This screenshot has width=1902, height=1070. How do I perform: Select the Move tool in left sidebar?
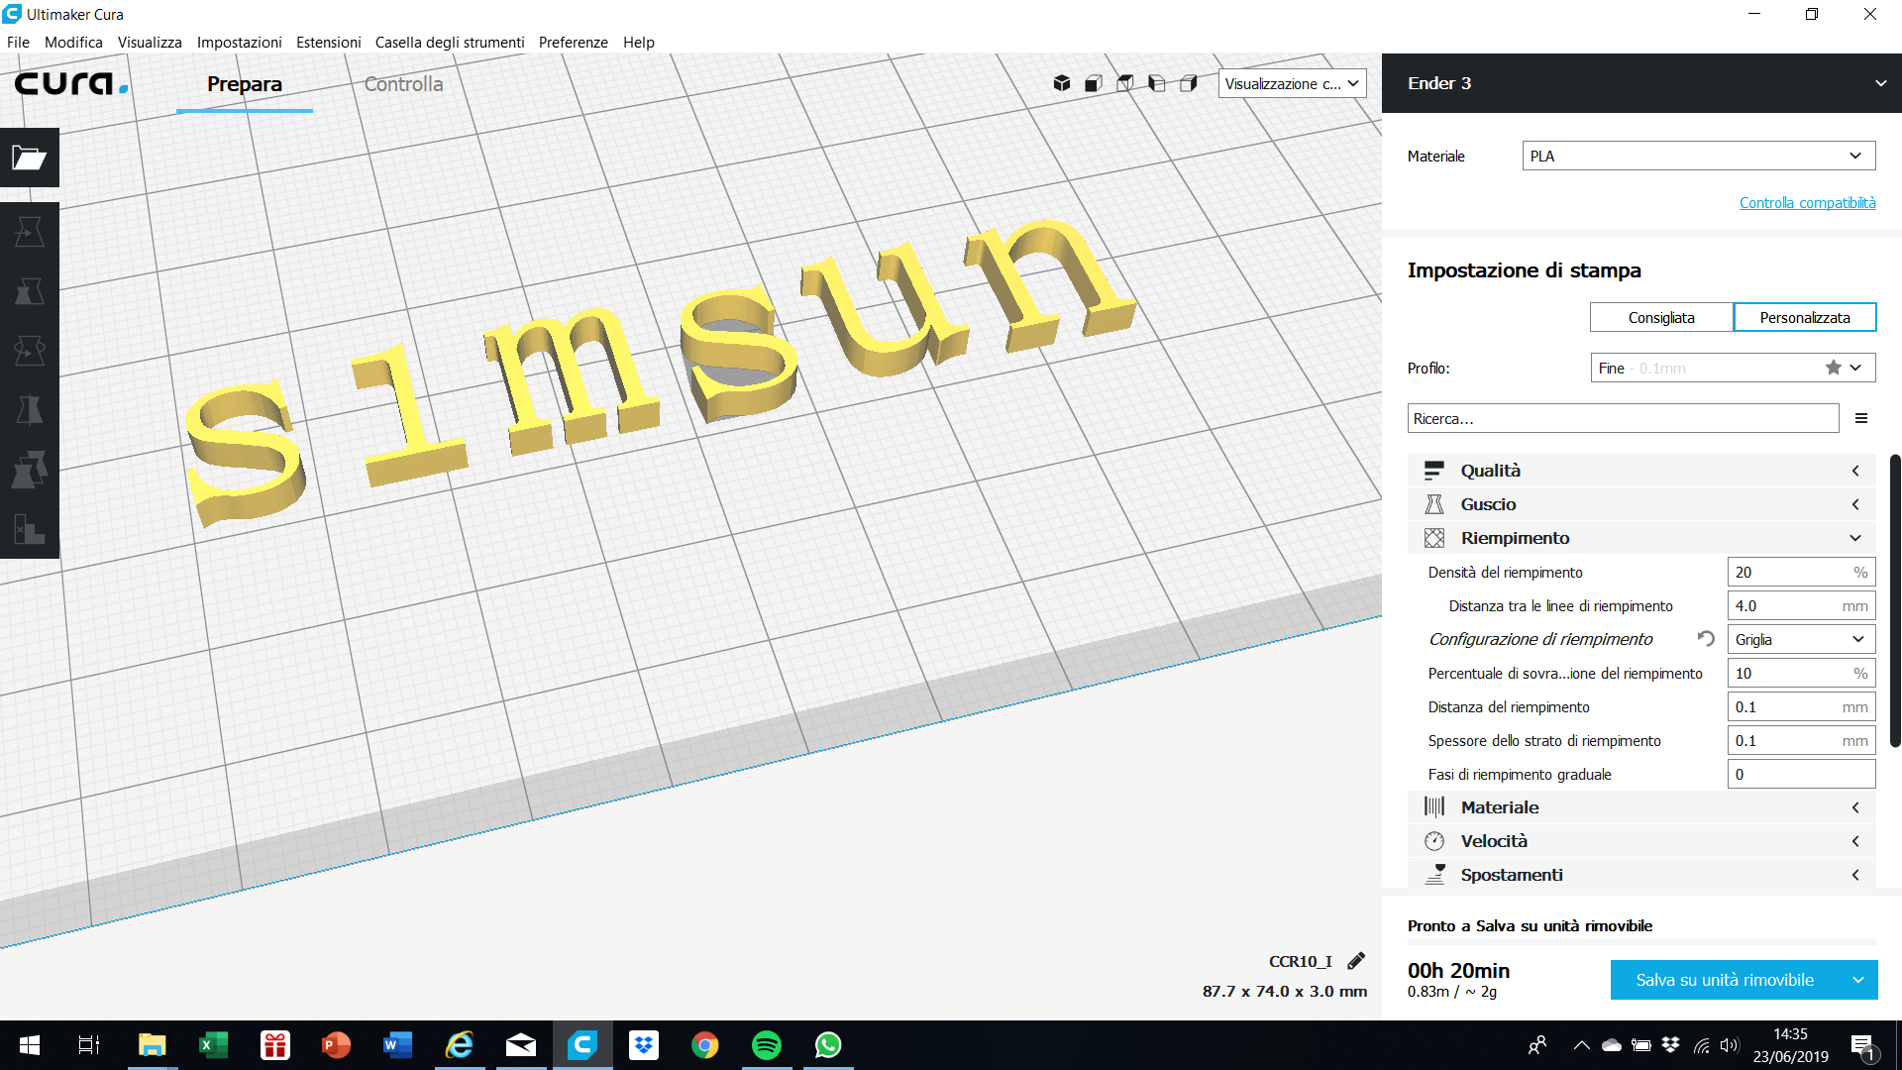pyautogui.click(x=29, y=230)
